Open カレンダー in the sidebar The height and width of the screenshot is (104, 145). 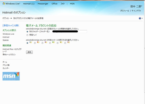coord(6,68)
